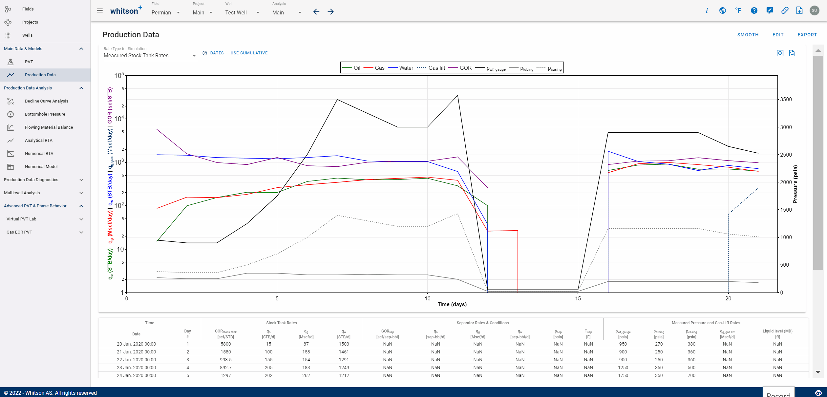This screenshot has height=397, width=827.
Task: Click the file download icon in top bar
Action: click(799, 10)
